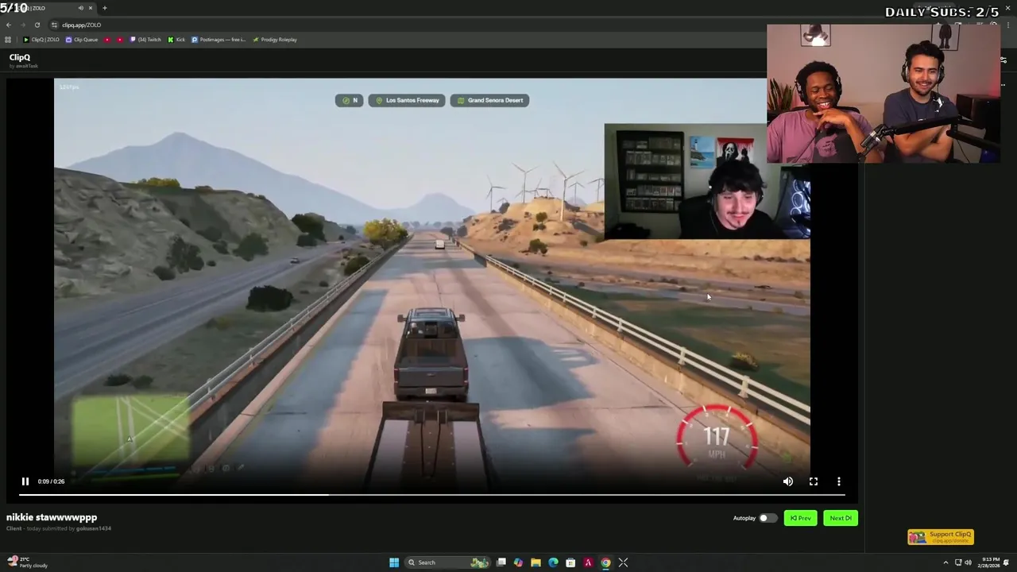This screenshot has height=572, width=1017.
Task: Open the first red-dot bookmark icon
Action: click(108, 40)
